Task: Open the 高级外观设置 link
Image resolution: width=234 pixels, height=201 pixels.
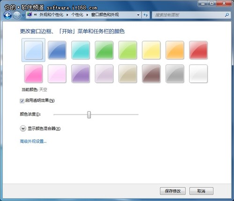Action: coord(33,141)
